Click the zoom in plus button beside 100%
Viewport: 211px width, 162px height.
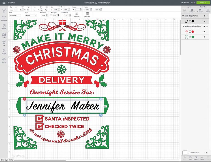pos(23,156)
